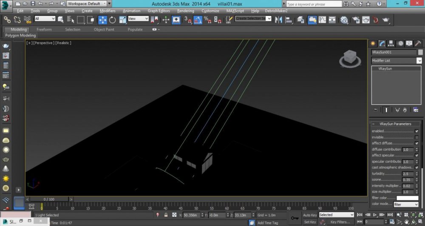Image resolution: width=425 pixels, height=226 pixels.
Task: Uncheck the VRaySun enabled checkbox
Action: pos(416,131)
